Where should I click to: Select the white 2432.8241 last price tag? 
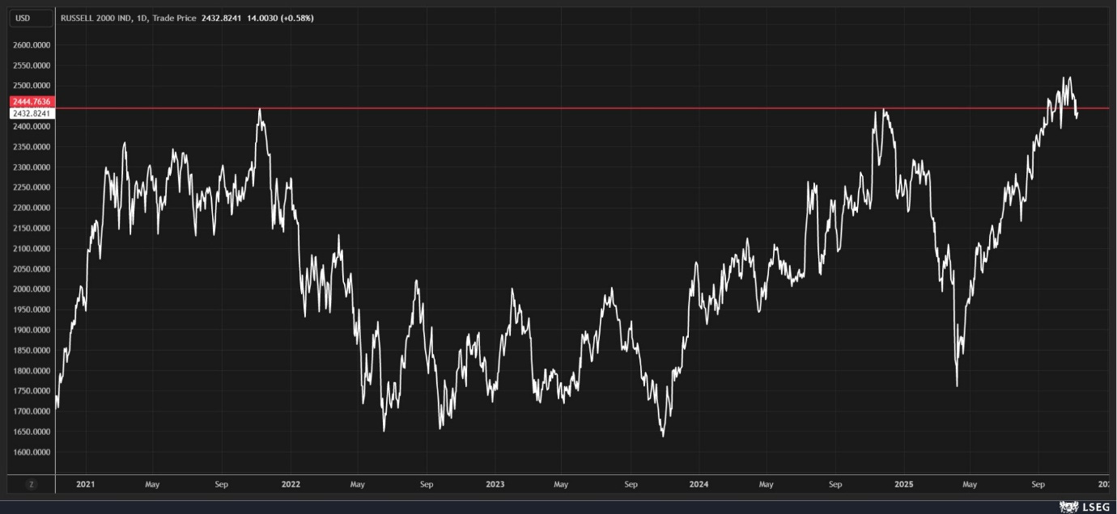[32, 114]
